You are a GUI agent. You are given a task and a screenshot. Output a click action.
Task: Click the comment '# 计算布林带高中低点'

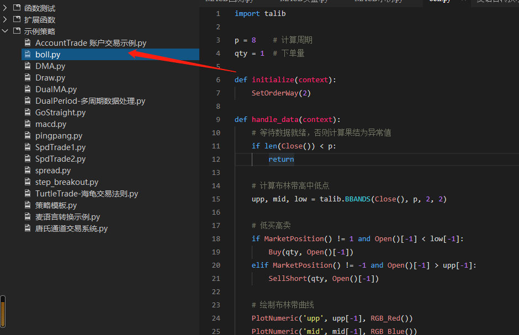click(290, 185)
